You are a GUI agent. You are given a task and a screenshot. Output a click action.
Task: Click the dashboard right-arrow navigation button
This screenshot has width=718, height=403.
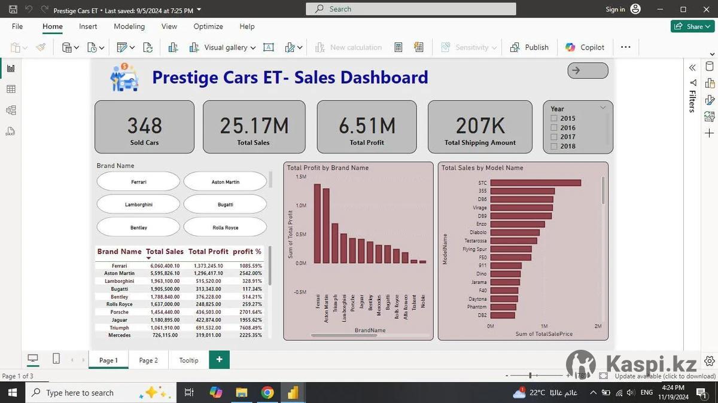[x=588, y=71]
